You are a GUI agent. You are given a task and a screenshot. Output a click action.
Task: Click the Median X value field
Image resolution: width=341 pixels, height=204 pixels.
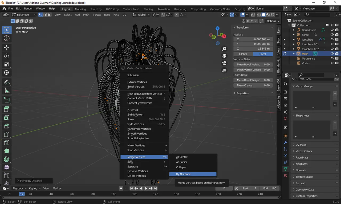tap(253, 39)
